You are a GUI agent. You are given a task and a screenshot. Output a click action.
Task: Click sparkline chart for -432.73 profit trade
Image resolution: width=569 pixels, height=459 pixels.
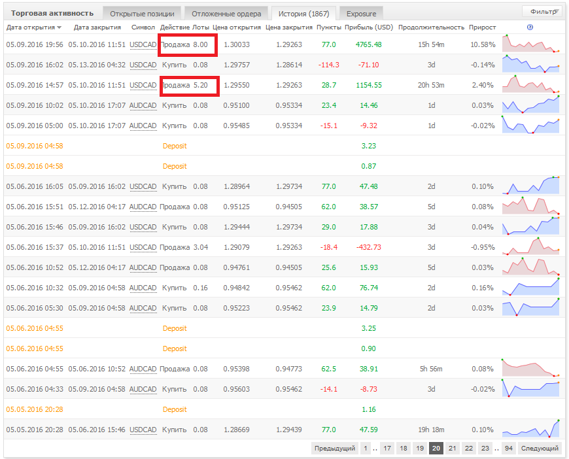(x=531, y=246)
